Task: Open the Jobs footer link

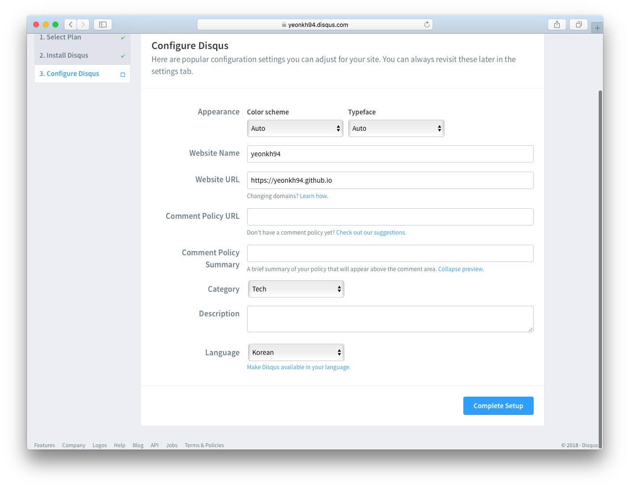Action: 172,445
